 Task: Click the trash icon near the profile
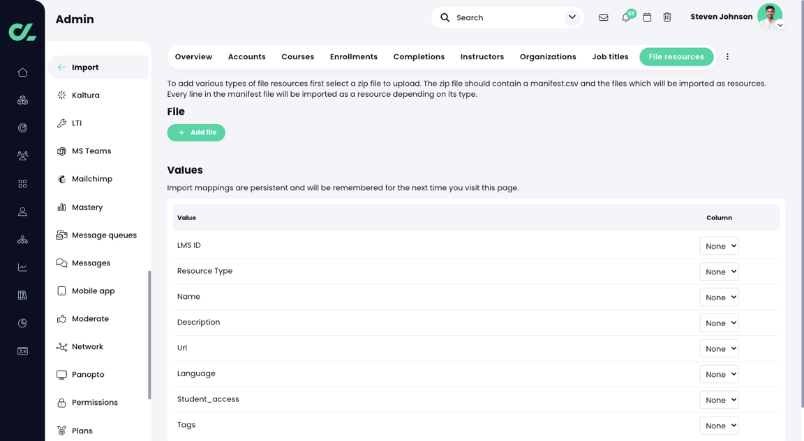pyautogui.click(x=667, y=17)
